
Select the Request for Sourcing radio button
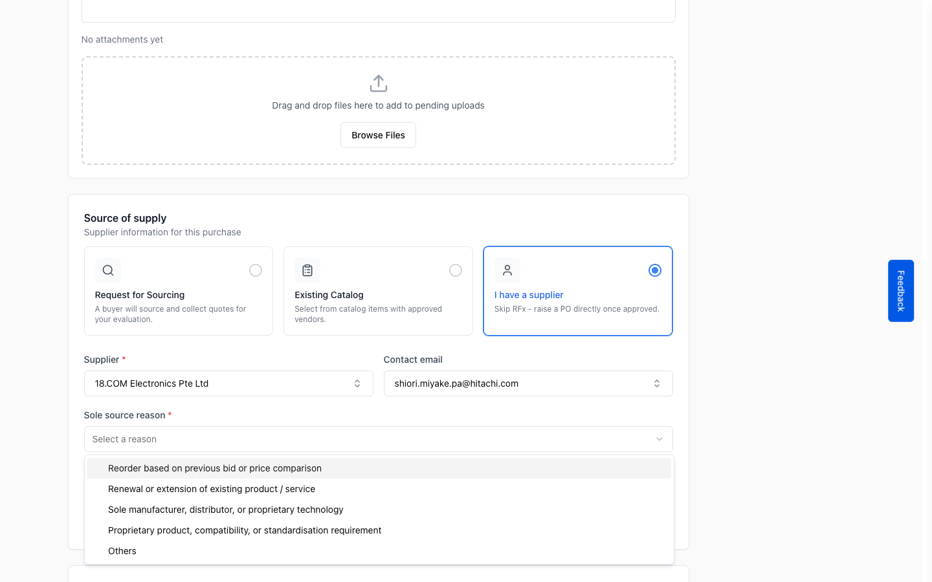point(256,270)
